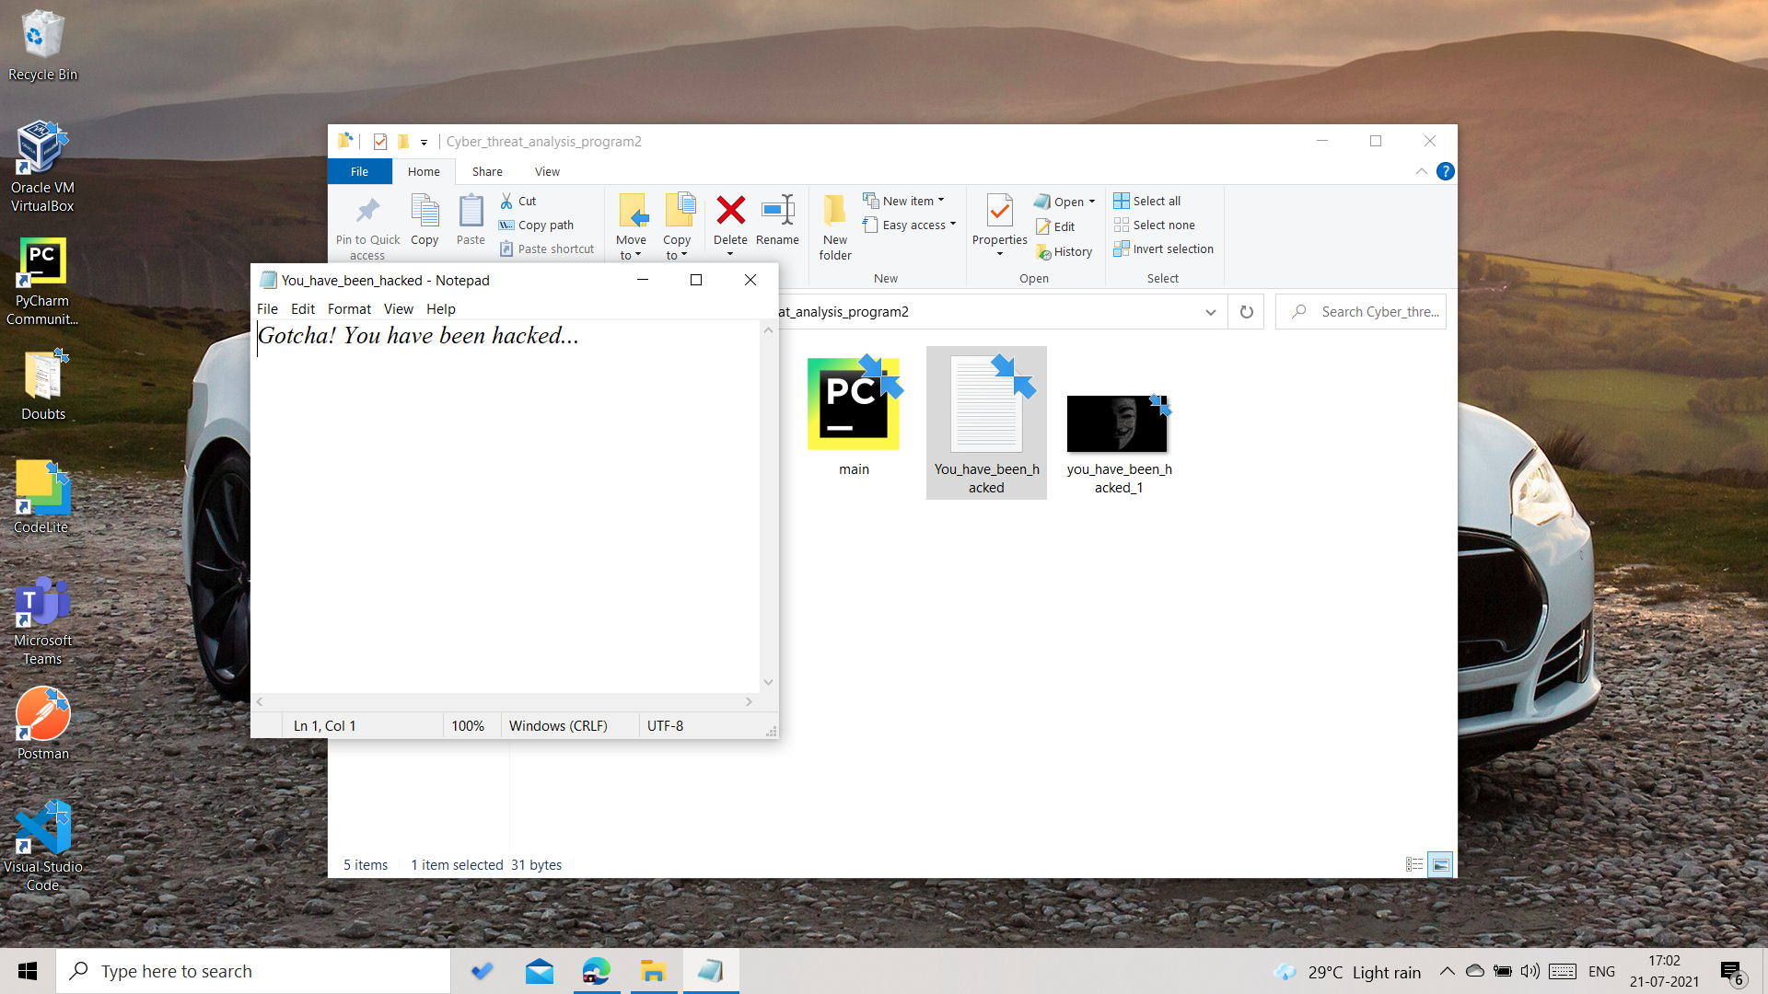
Task: Switch to details view toggle
Action: 1414,864
